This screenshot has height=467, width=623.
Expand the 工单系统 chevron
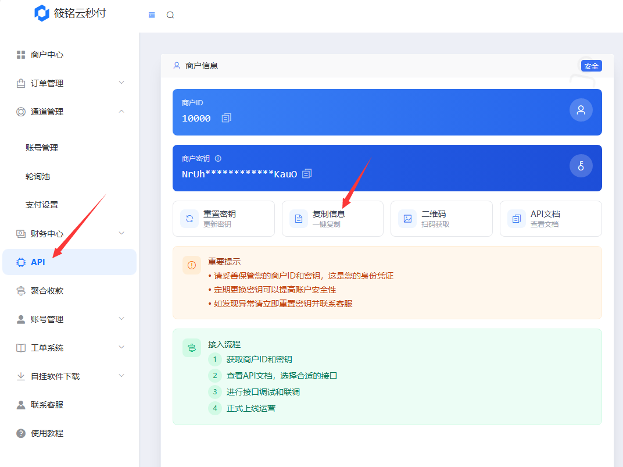coord(121,347)
